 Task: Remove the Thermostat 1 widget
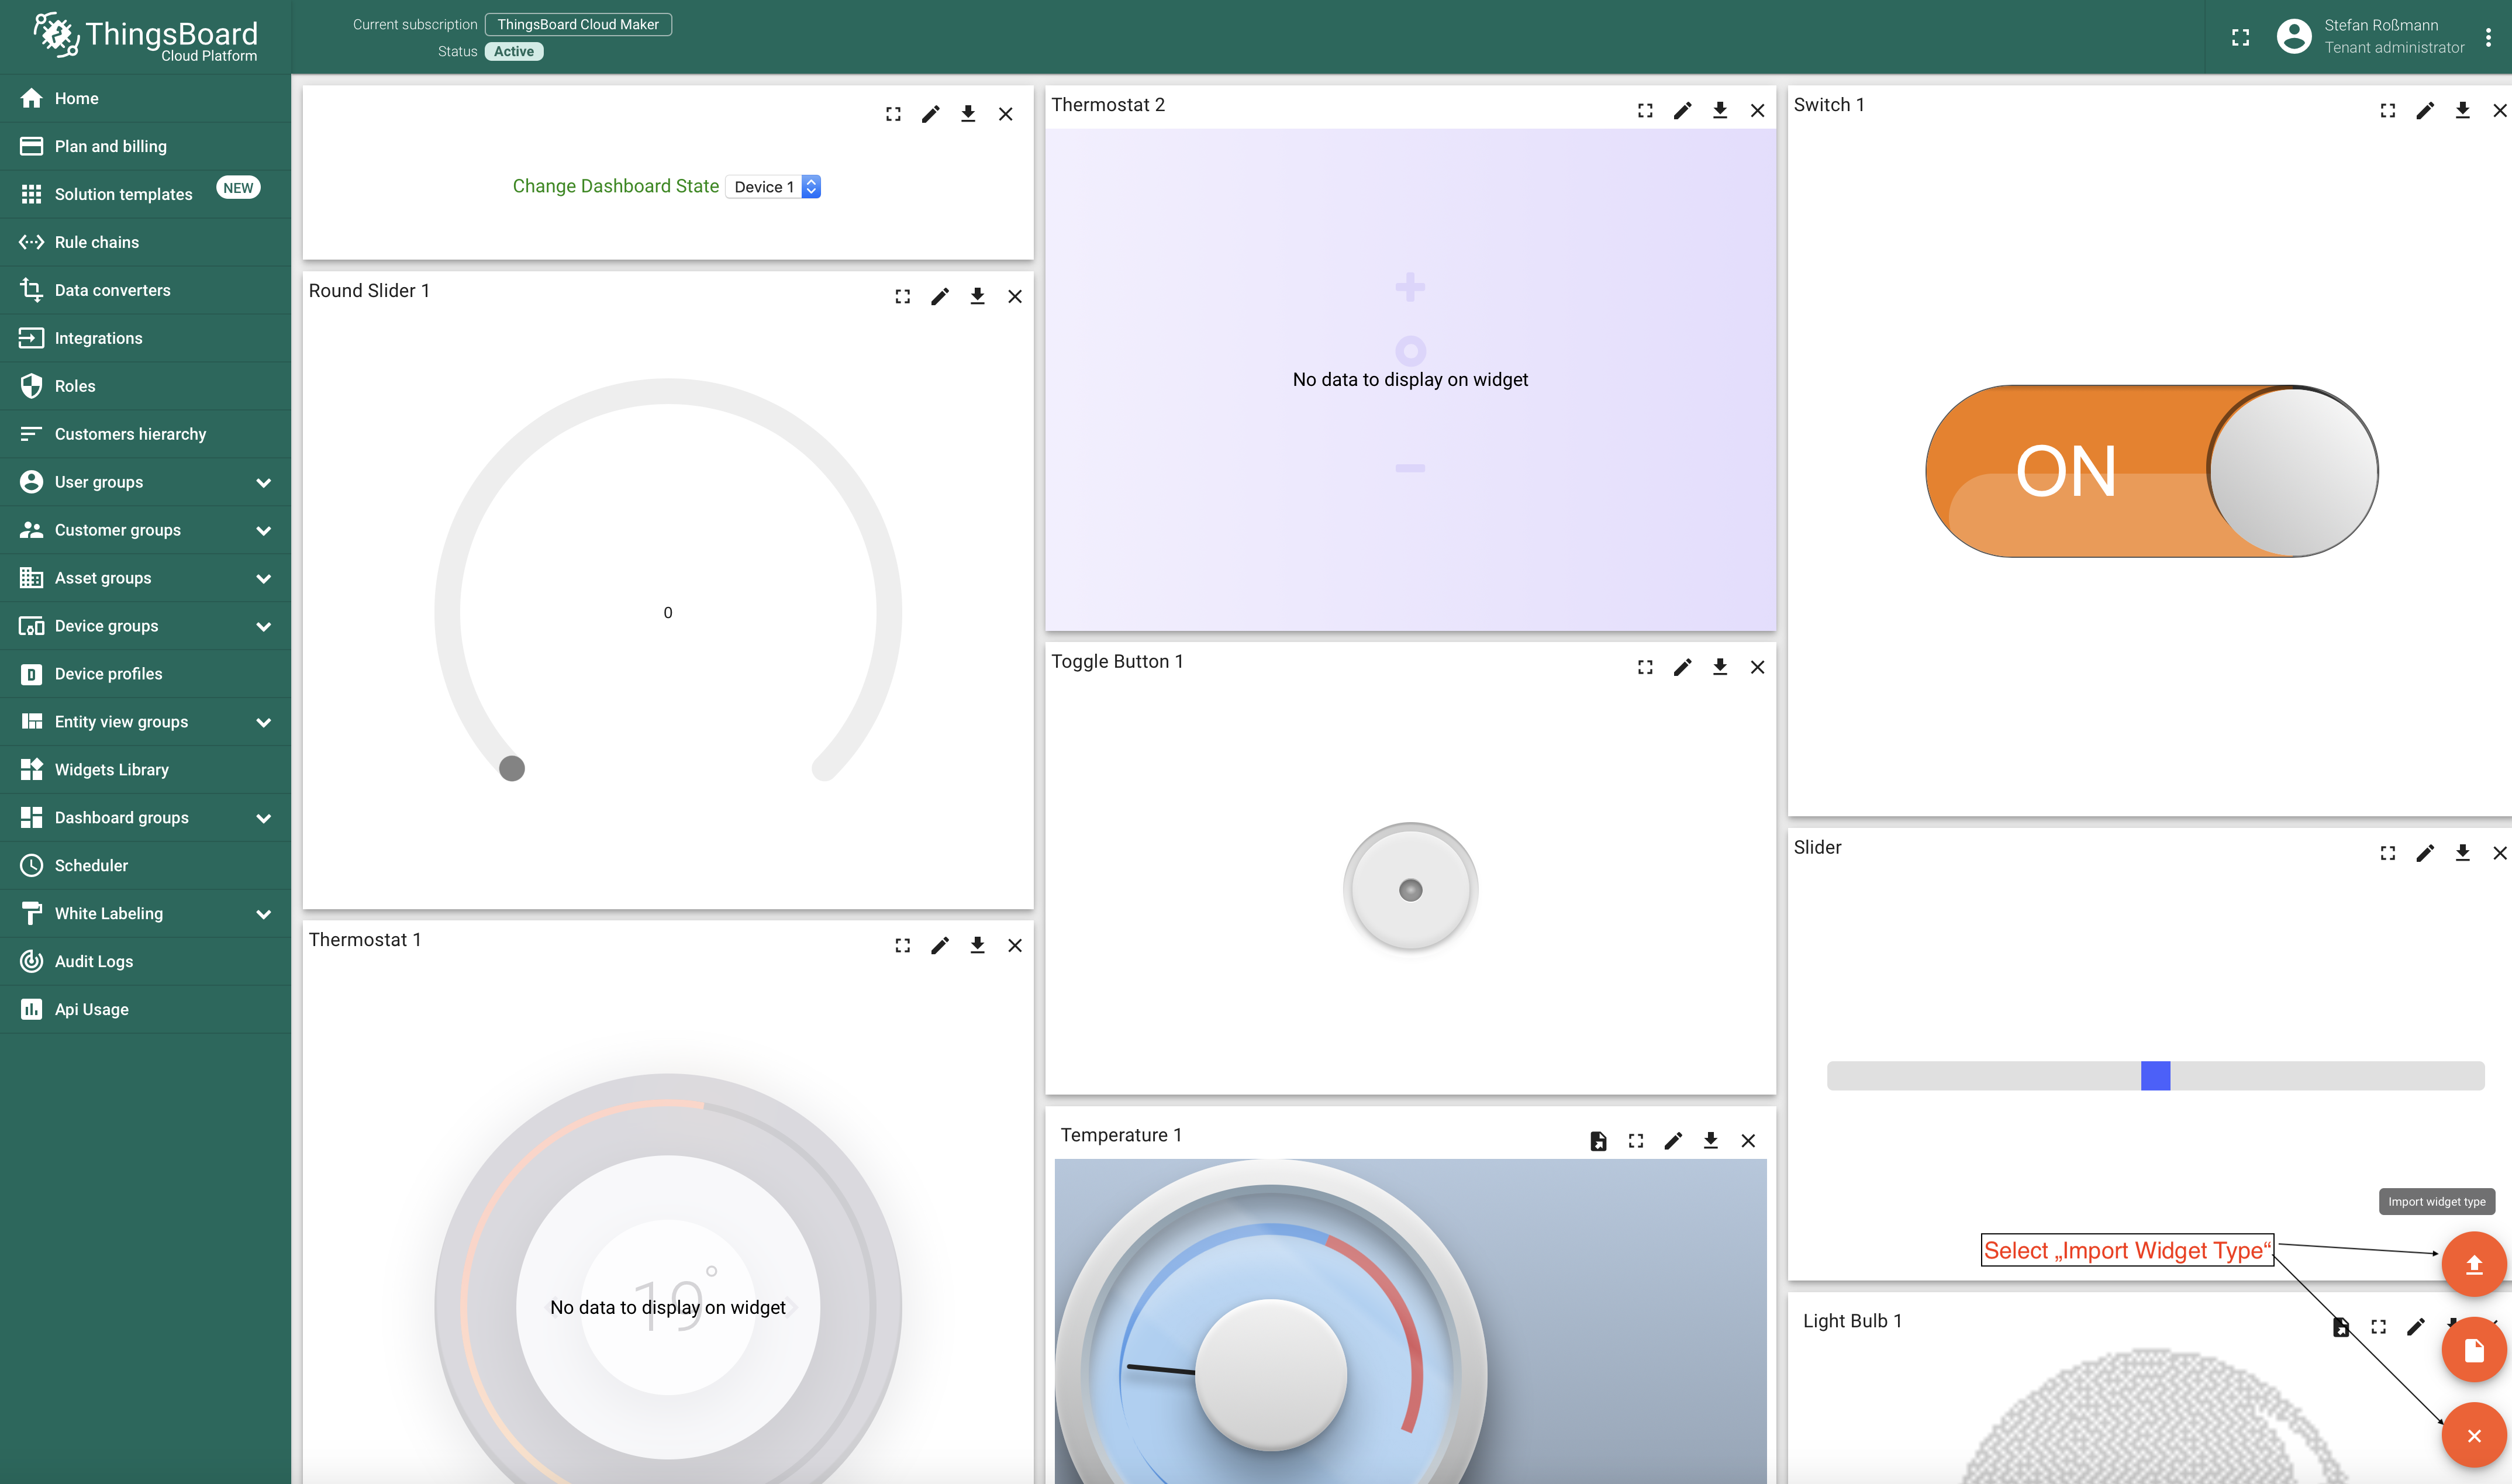click(x=1014, y=945)
